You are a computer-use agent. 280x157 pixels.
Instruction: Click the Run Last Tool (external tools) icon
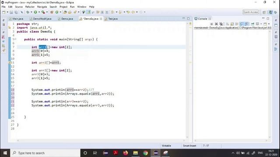43,12
